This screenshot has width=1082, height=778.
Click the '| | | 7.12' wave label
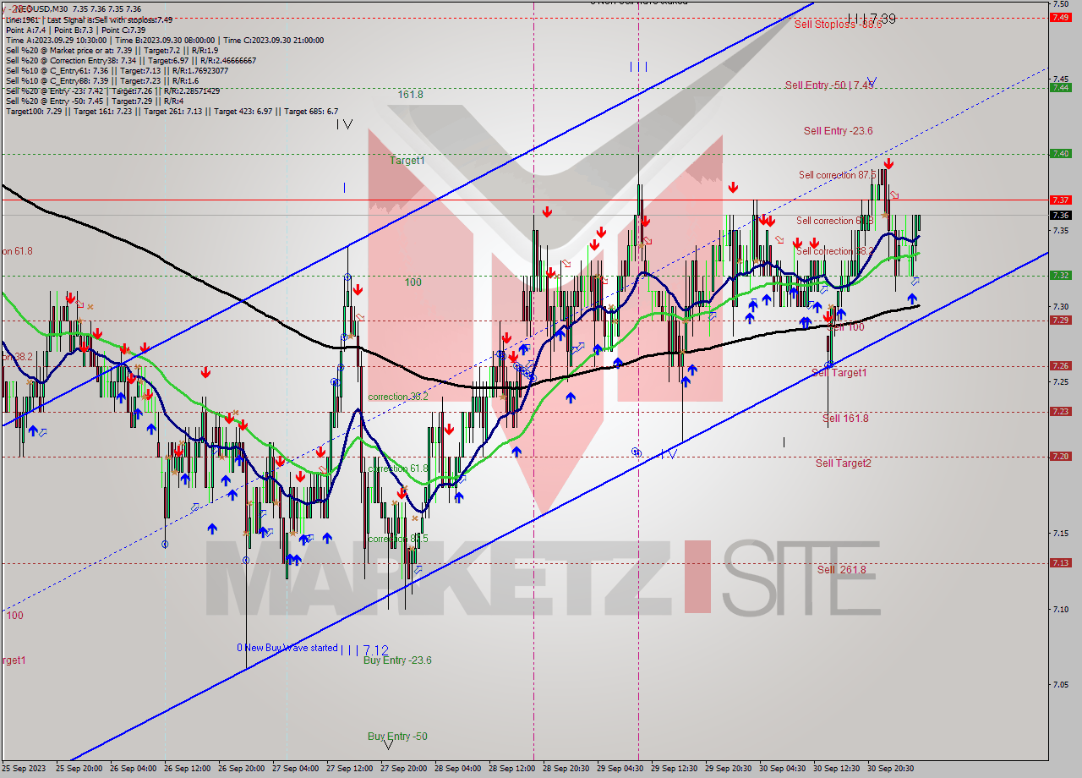coord(364,649)
